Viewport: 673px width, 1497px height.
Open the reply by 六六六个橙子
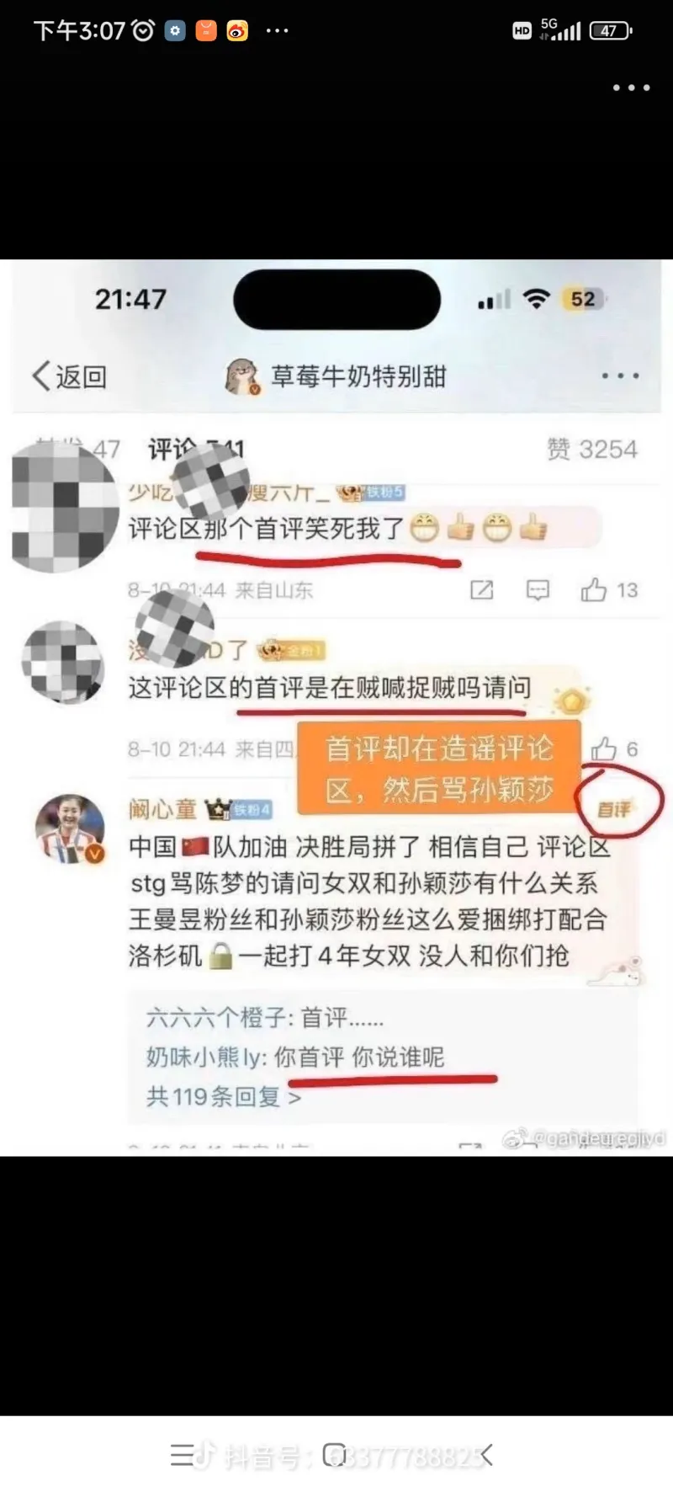pos(265,1018)
